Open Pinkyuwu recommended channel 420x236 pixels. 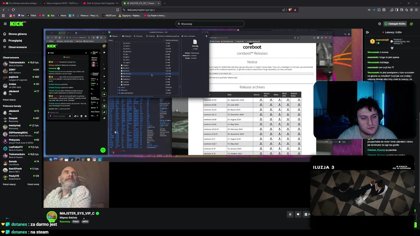21,141
